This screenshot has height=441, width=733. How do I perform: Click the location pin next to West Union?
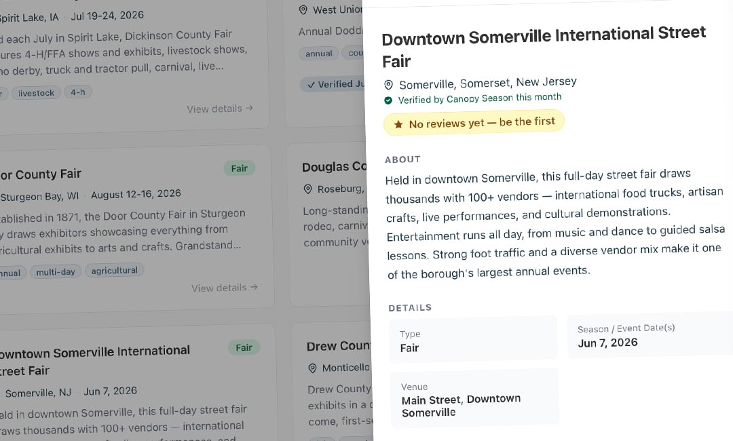[x=303, y=9]
